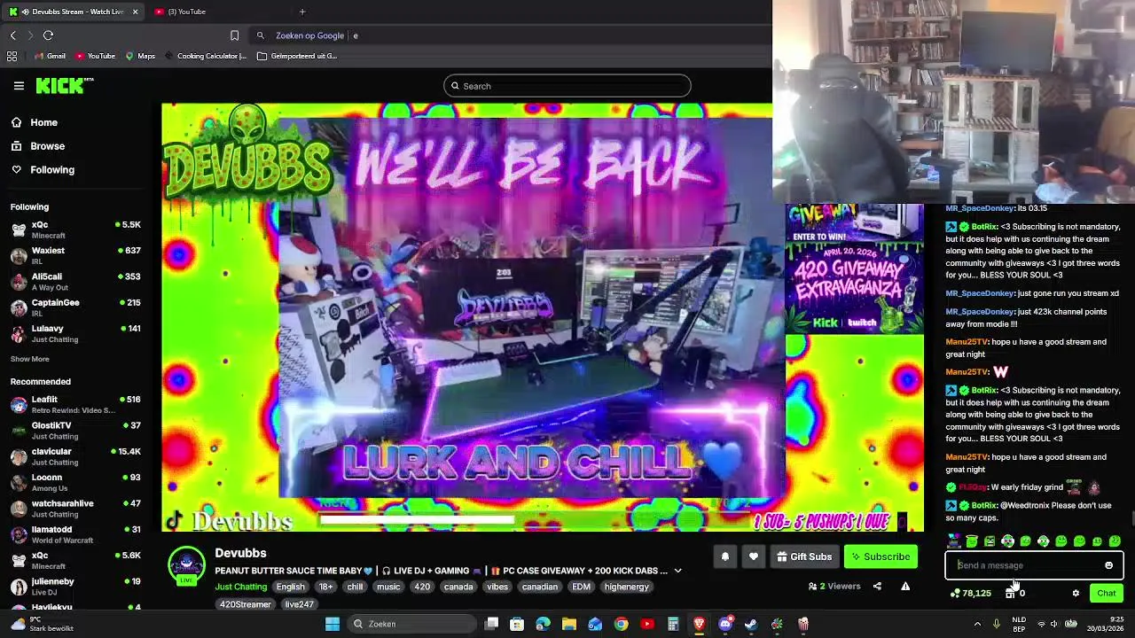Screen dimensions: 1135x638
Task: Report stream warning triangle icon
Action: pyautogui.click(x=905, y=586)
